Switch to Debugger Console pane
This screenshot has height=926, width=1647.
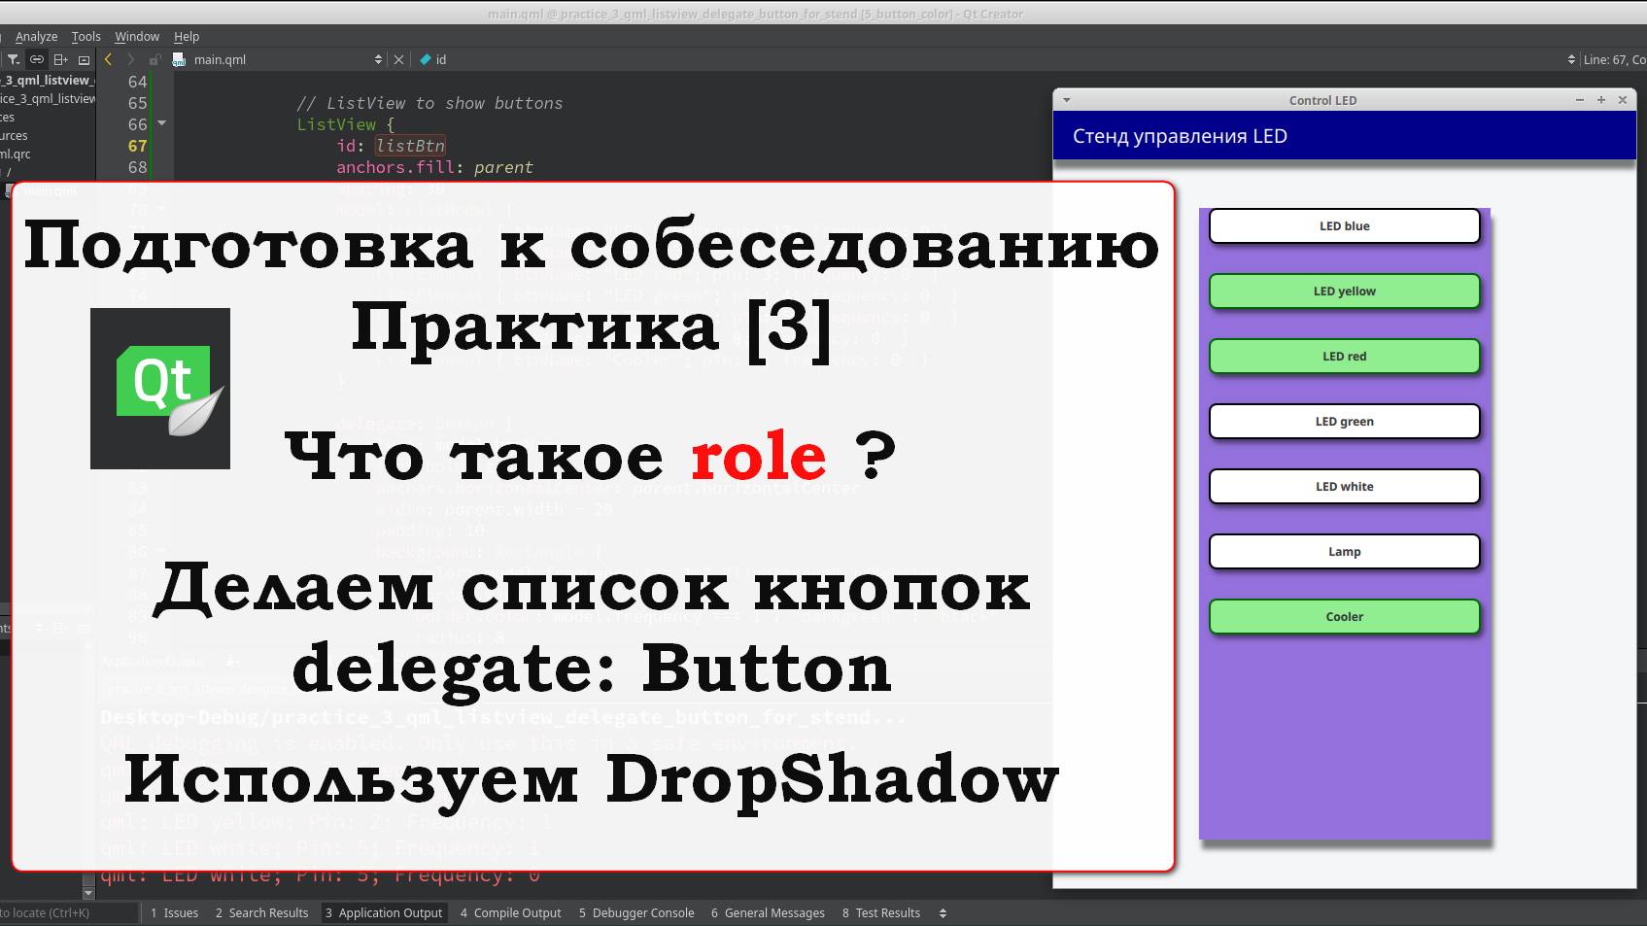tap(636, 912)
